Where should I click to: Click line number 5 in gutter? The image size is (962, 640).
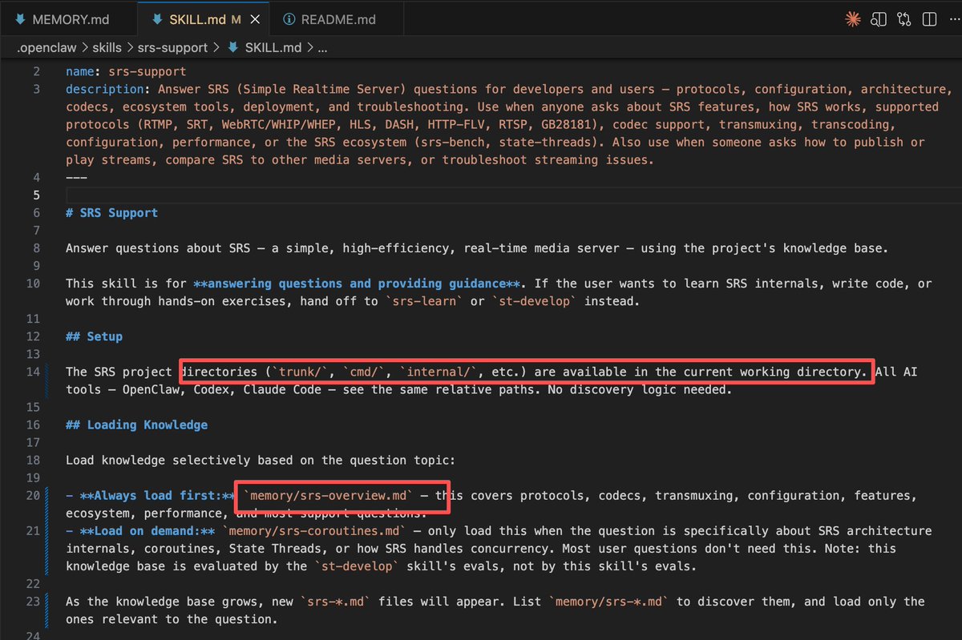tap(35, 195)
